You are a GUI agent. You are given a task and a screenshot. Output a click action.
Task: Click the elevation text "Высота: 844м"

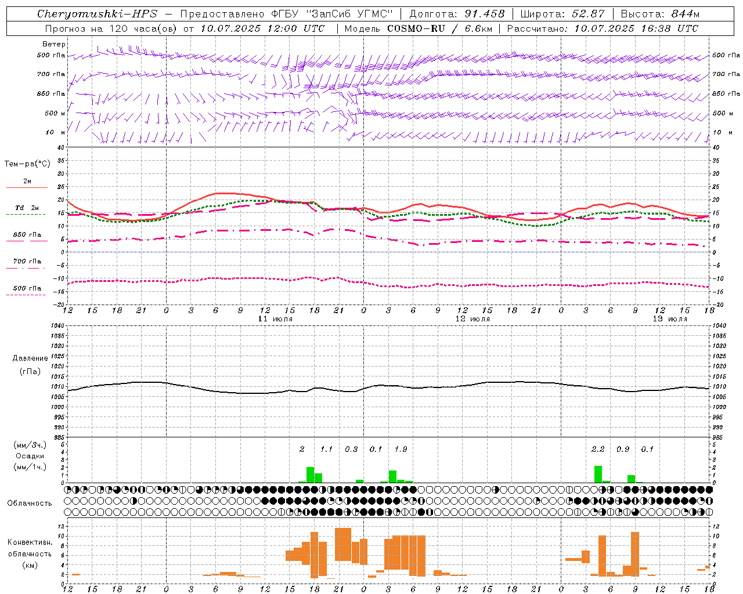point(660,14)
